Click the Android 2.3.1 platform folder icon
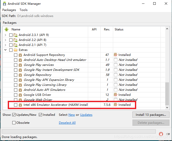Screen dimensions: 172x141 pos(16,35)
